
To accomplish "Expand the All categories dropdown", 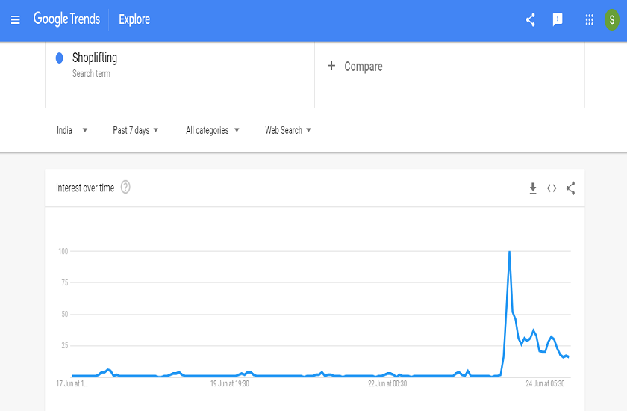I will 212,130.
